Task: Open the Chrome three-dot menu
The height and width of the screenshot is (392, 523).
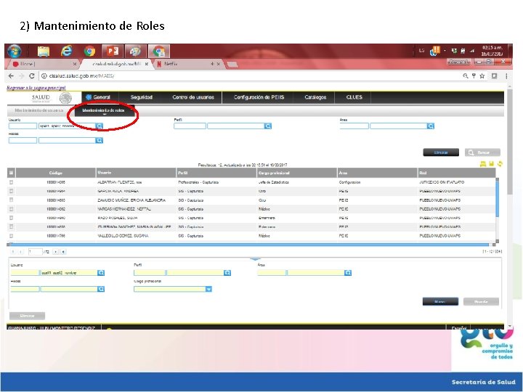Action: point(506,76)
